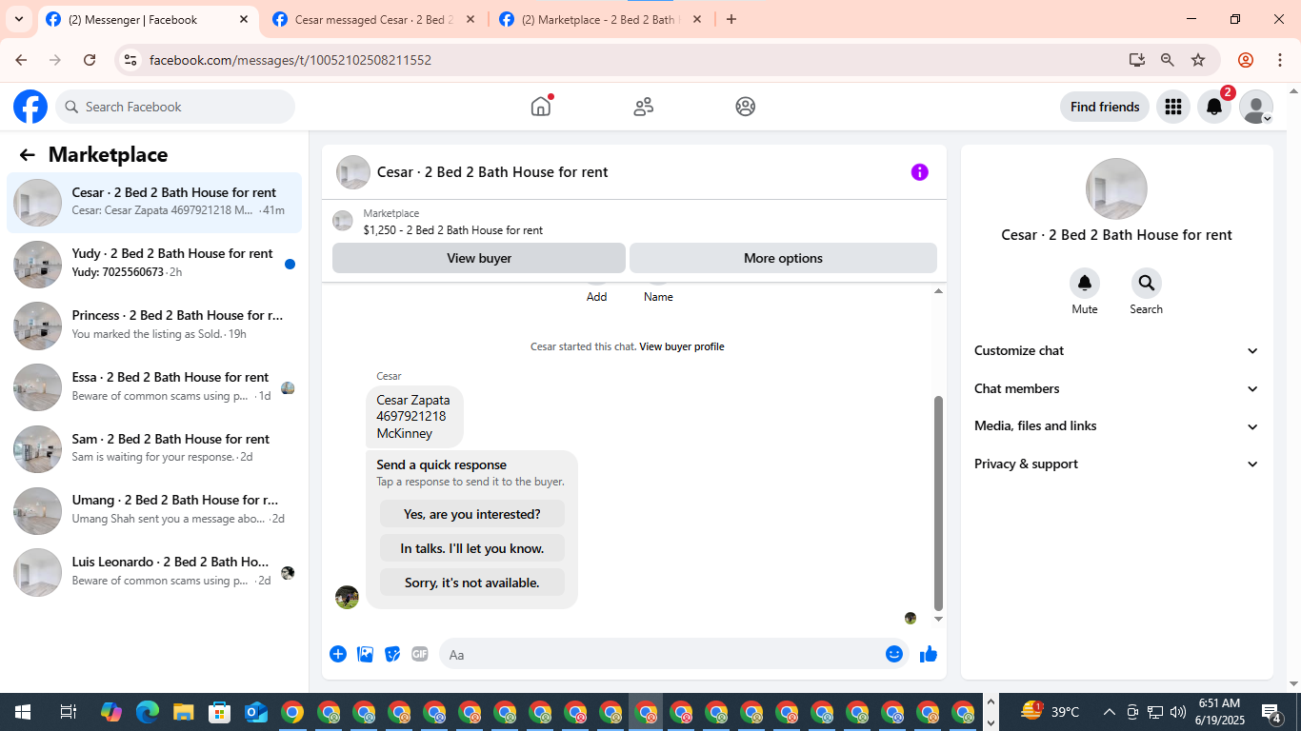1301x731 pixels.
Task: Expand Chat members section
Action: [1117, 388]
